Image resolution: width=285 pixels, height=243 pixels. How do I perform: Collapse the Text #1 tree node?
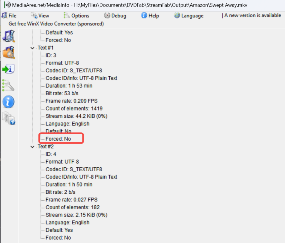32,48
